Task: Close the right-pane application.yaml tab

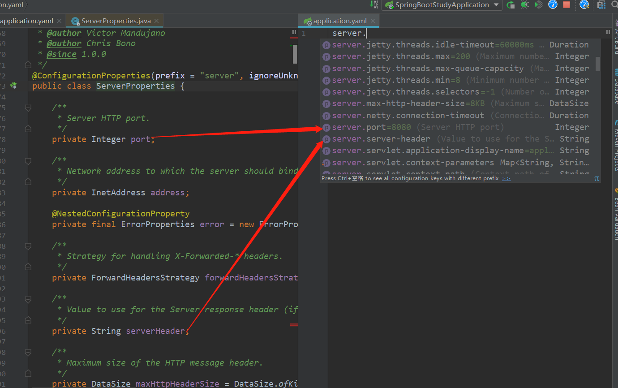Action: 373,21
